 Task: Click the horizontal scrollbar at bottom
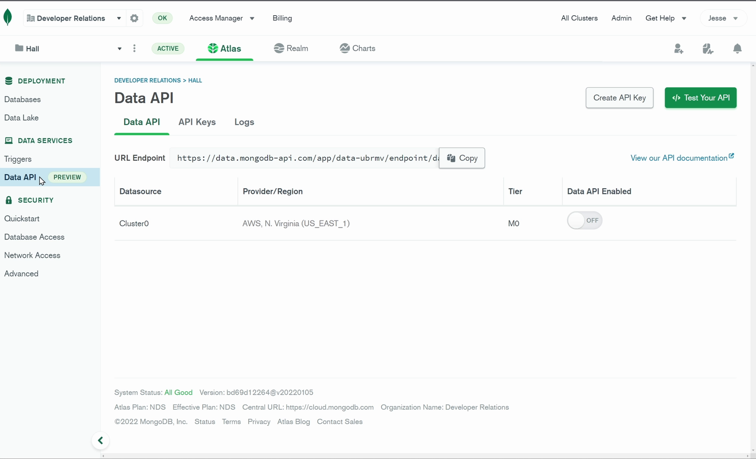(x=425, y=456)
